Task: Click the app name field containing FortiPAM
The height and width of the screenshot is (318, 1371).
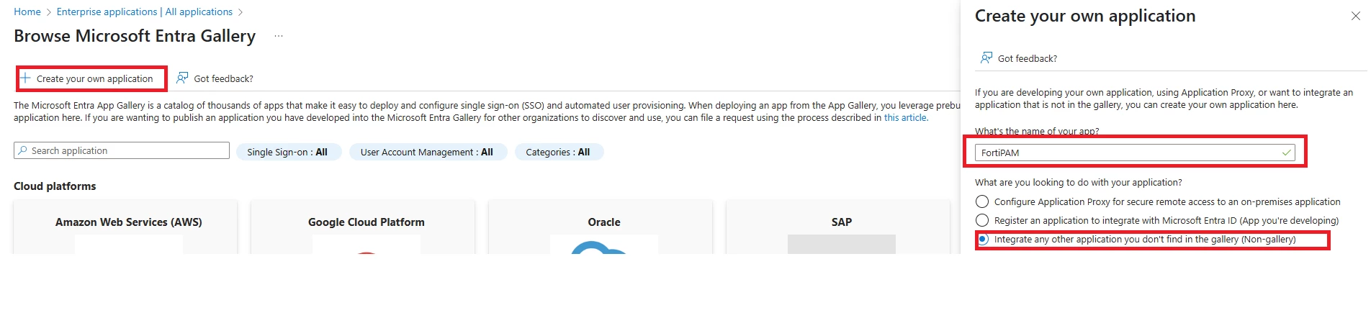Action: (1135, 153)
